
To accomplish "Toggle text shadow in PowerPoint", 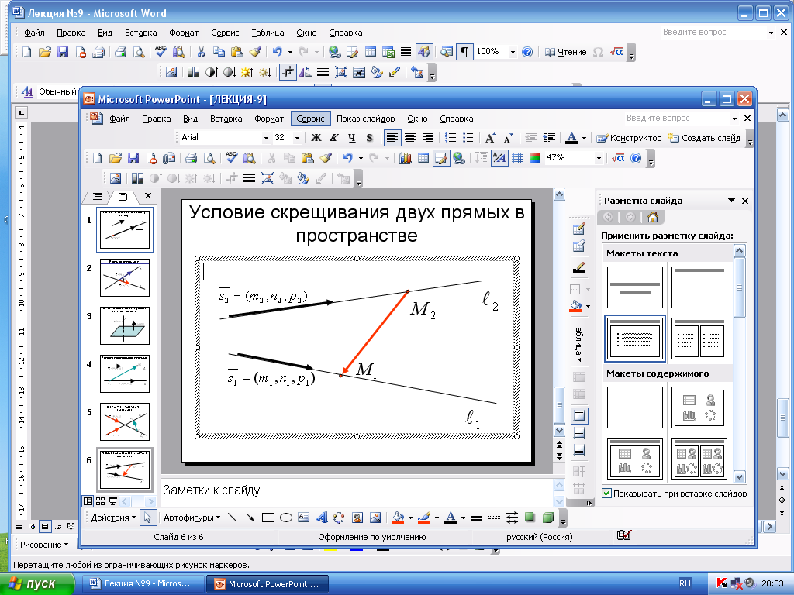I will pos(369,138).
